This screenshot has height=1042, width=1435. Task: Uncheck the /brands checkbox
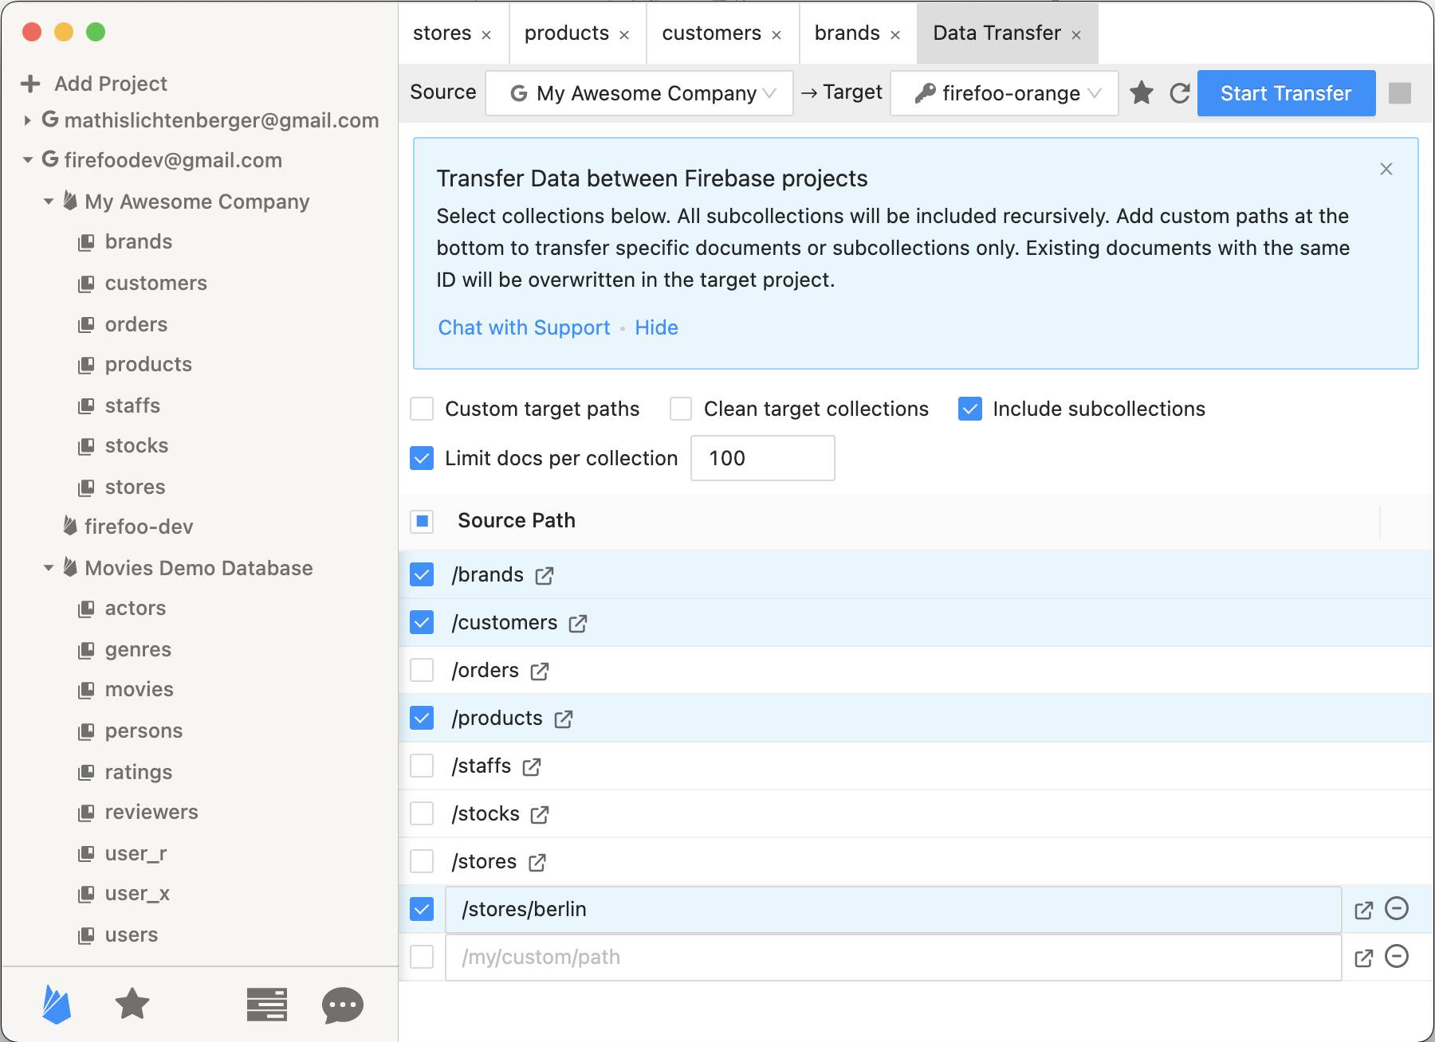point(422,574)
